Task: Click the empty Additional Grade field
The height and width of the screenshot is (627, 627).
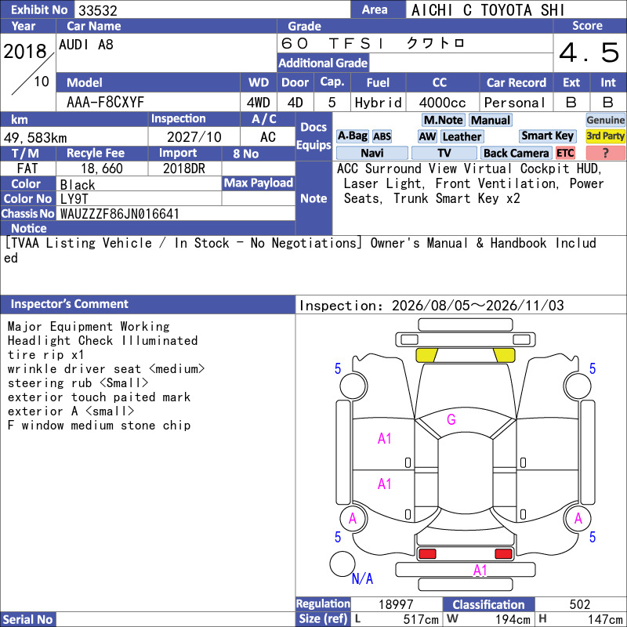Action: pos(461,63)
